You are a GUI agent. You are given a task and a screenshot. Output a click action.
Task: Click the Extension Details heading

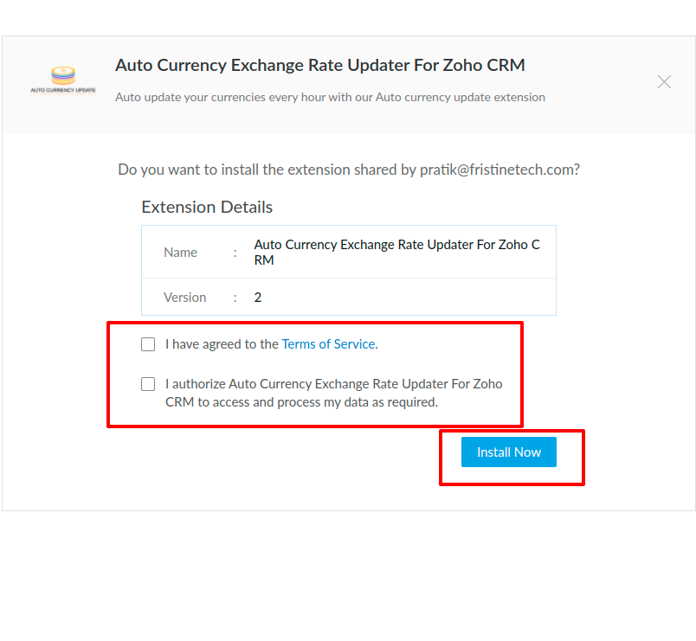click(207, 207)
